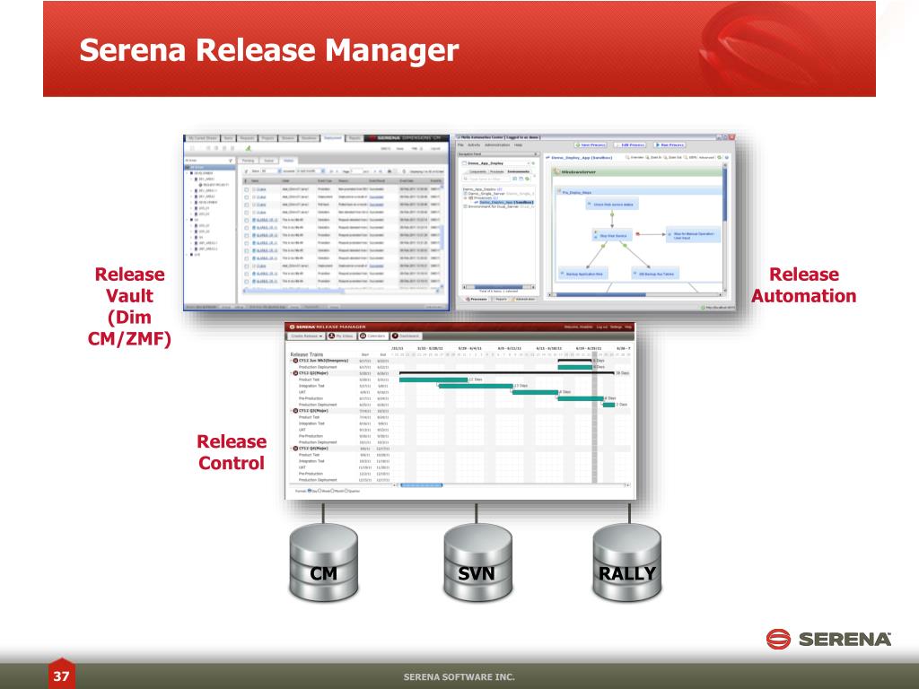Click the Dimensions table horizontal scrollbar

coord(341,292)
